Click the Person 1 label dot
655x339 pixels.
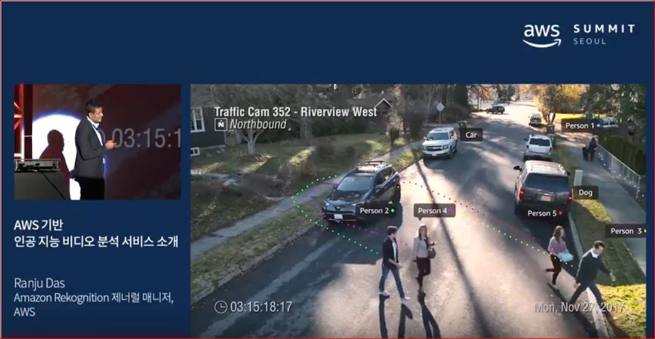pos(598,126)
